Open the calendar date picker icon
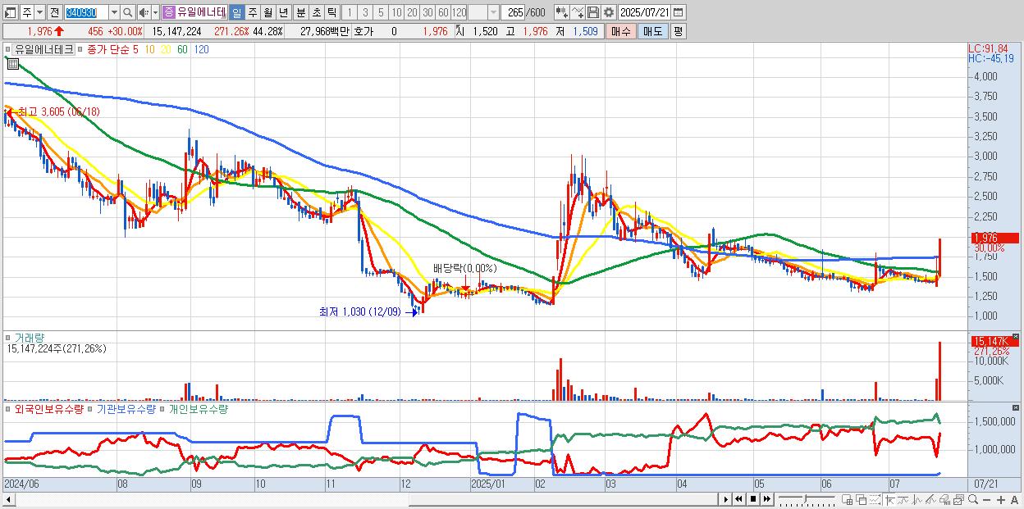This screenshot has height=509, width=1024. tap(678, 12)
